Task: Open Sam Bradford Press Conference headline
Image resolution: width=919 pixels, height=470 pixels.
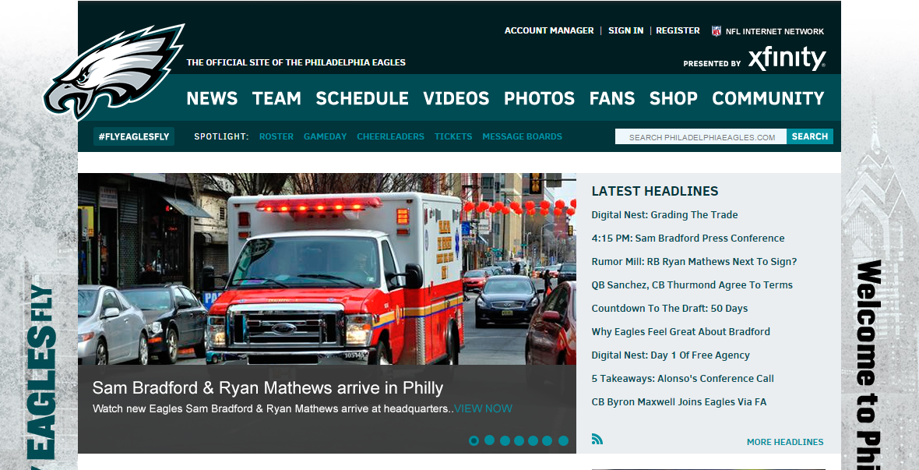Action: [688, 239]
